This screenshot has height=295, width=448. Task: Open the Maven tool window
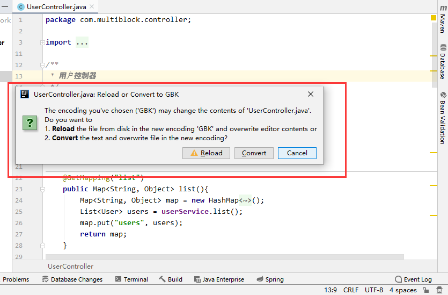pos(443,19)
